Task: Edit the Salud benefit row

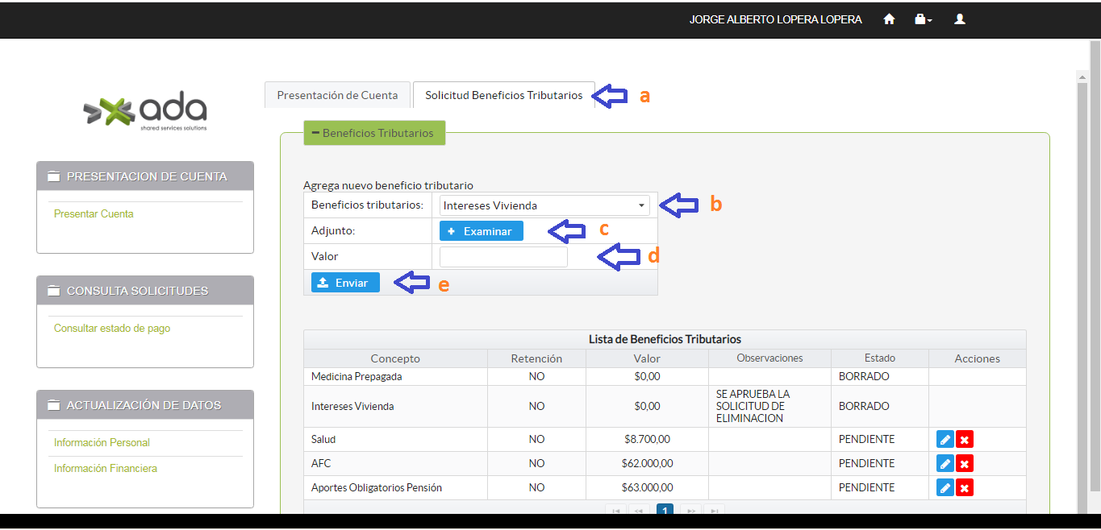Action: [945, 440]
